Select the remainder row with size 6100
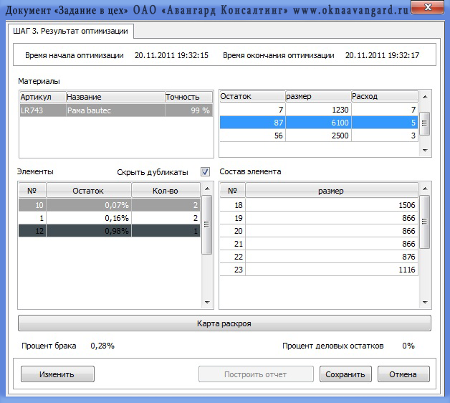 [x=318, y=123]
